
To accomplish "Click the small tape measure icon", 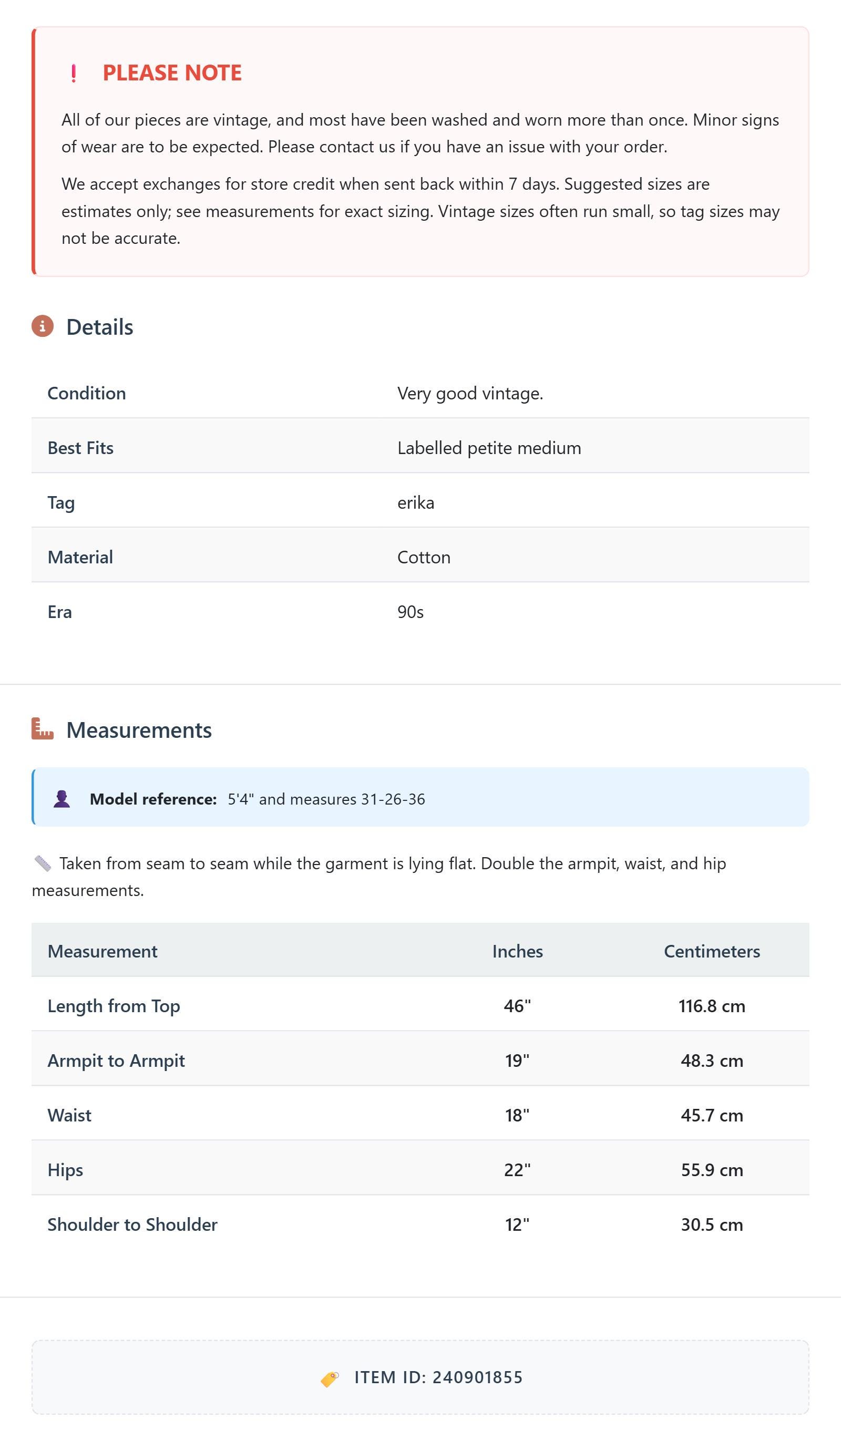I will 43,864.
